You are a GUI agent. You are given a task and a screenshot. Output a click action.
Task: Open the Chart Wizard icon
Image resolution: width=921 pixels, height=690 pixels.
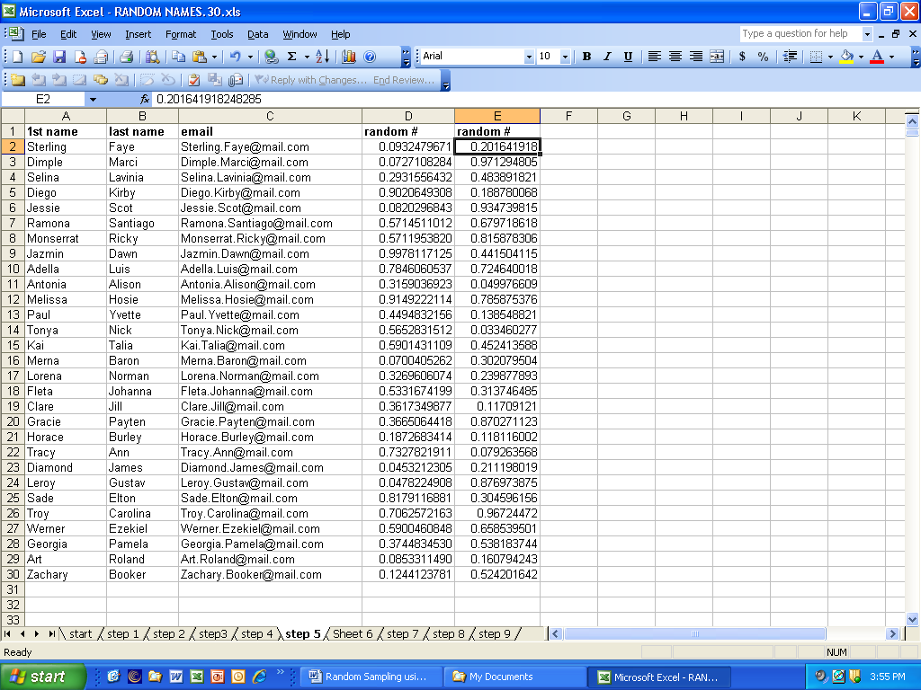(x=349, y=57)
